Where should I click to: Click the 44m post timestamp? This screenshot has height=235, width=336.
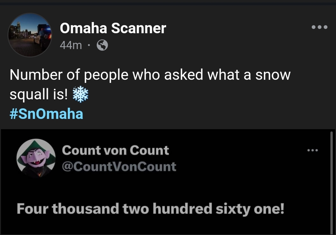click(x=71, y=46)
